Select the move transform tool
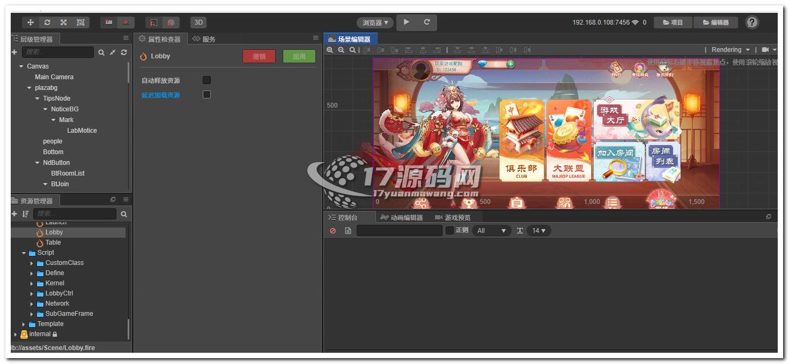The width and height of the screenshot is (789, 364). coord(31,22)
